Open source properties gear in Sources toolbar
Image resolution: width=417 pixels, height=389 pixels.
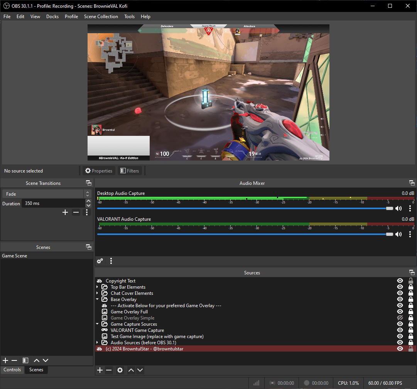coord(120,370)
